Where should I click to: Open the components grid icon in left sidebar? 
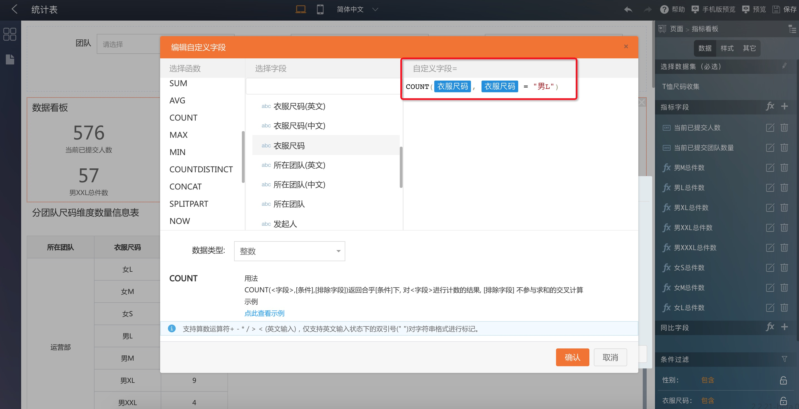pos(10,34)
